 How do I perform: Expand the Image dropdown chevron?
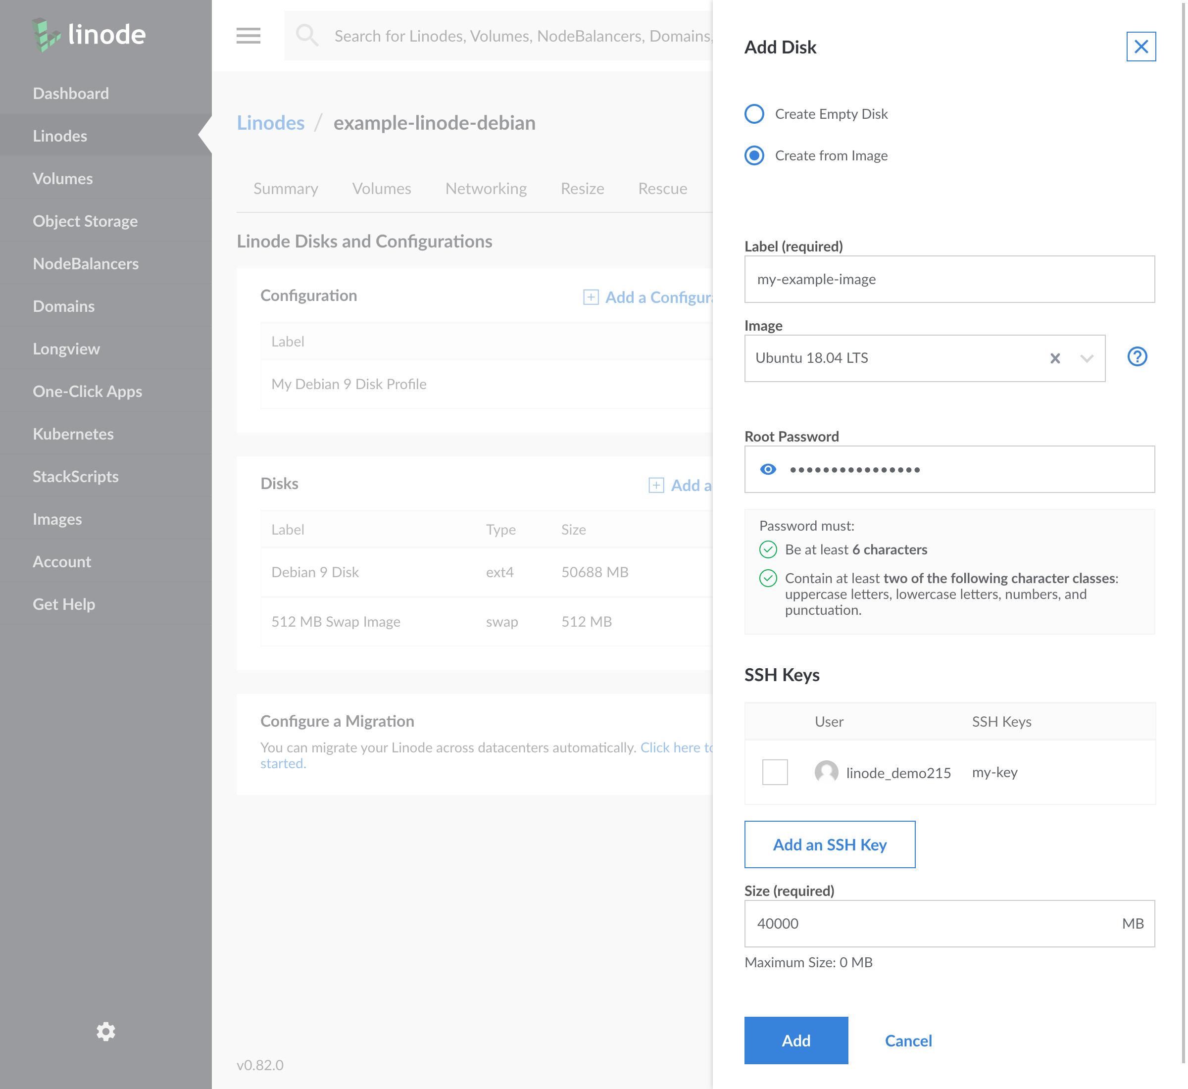click(1087, 358)
